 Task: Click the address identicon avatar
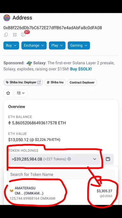pyautogui.click(x=7, y=18)
